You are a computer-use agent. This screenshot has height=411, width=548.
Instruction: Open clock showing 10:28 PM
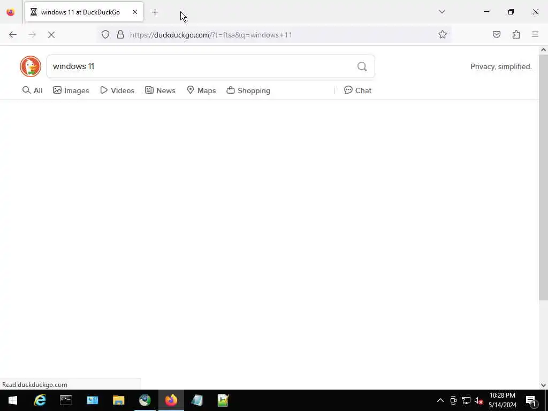[x=503, y=400]
